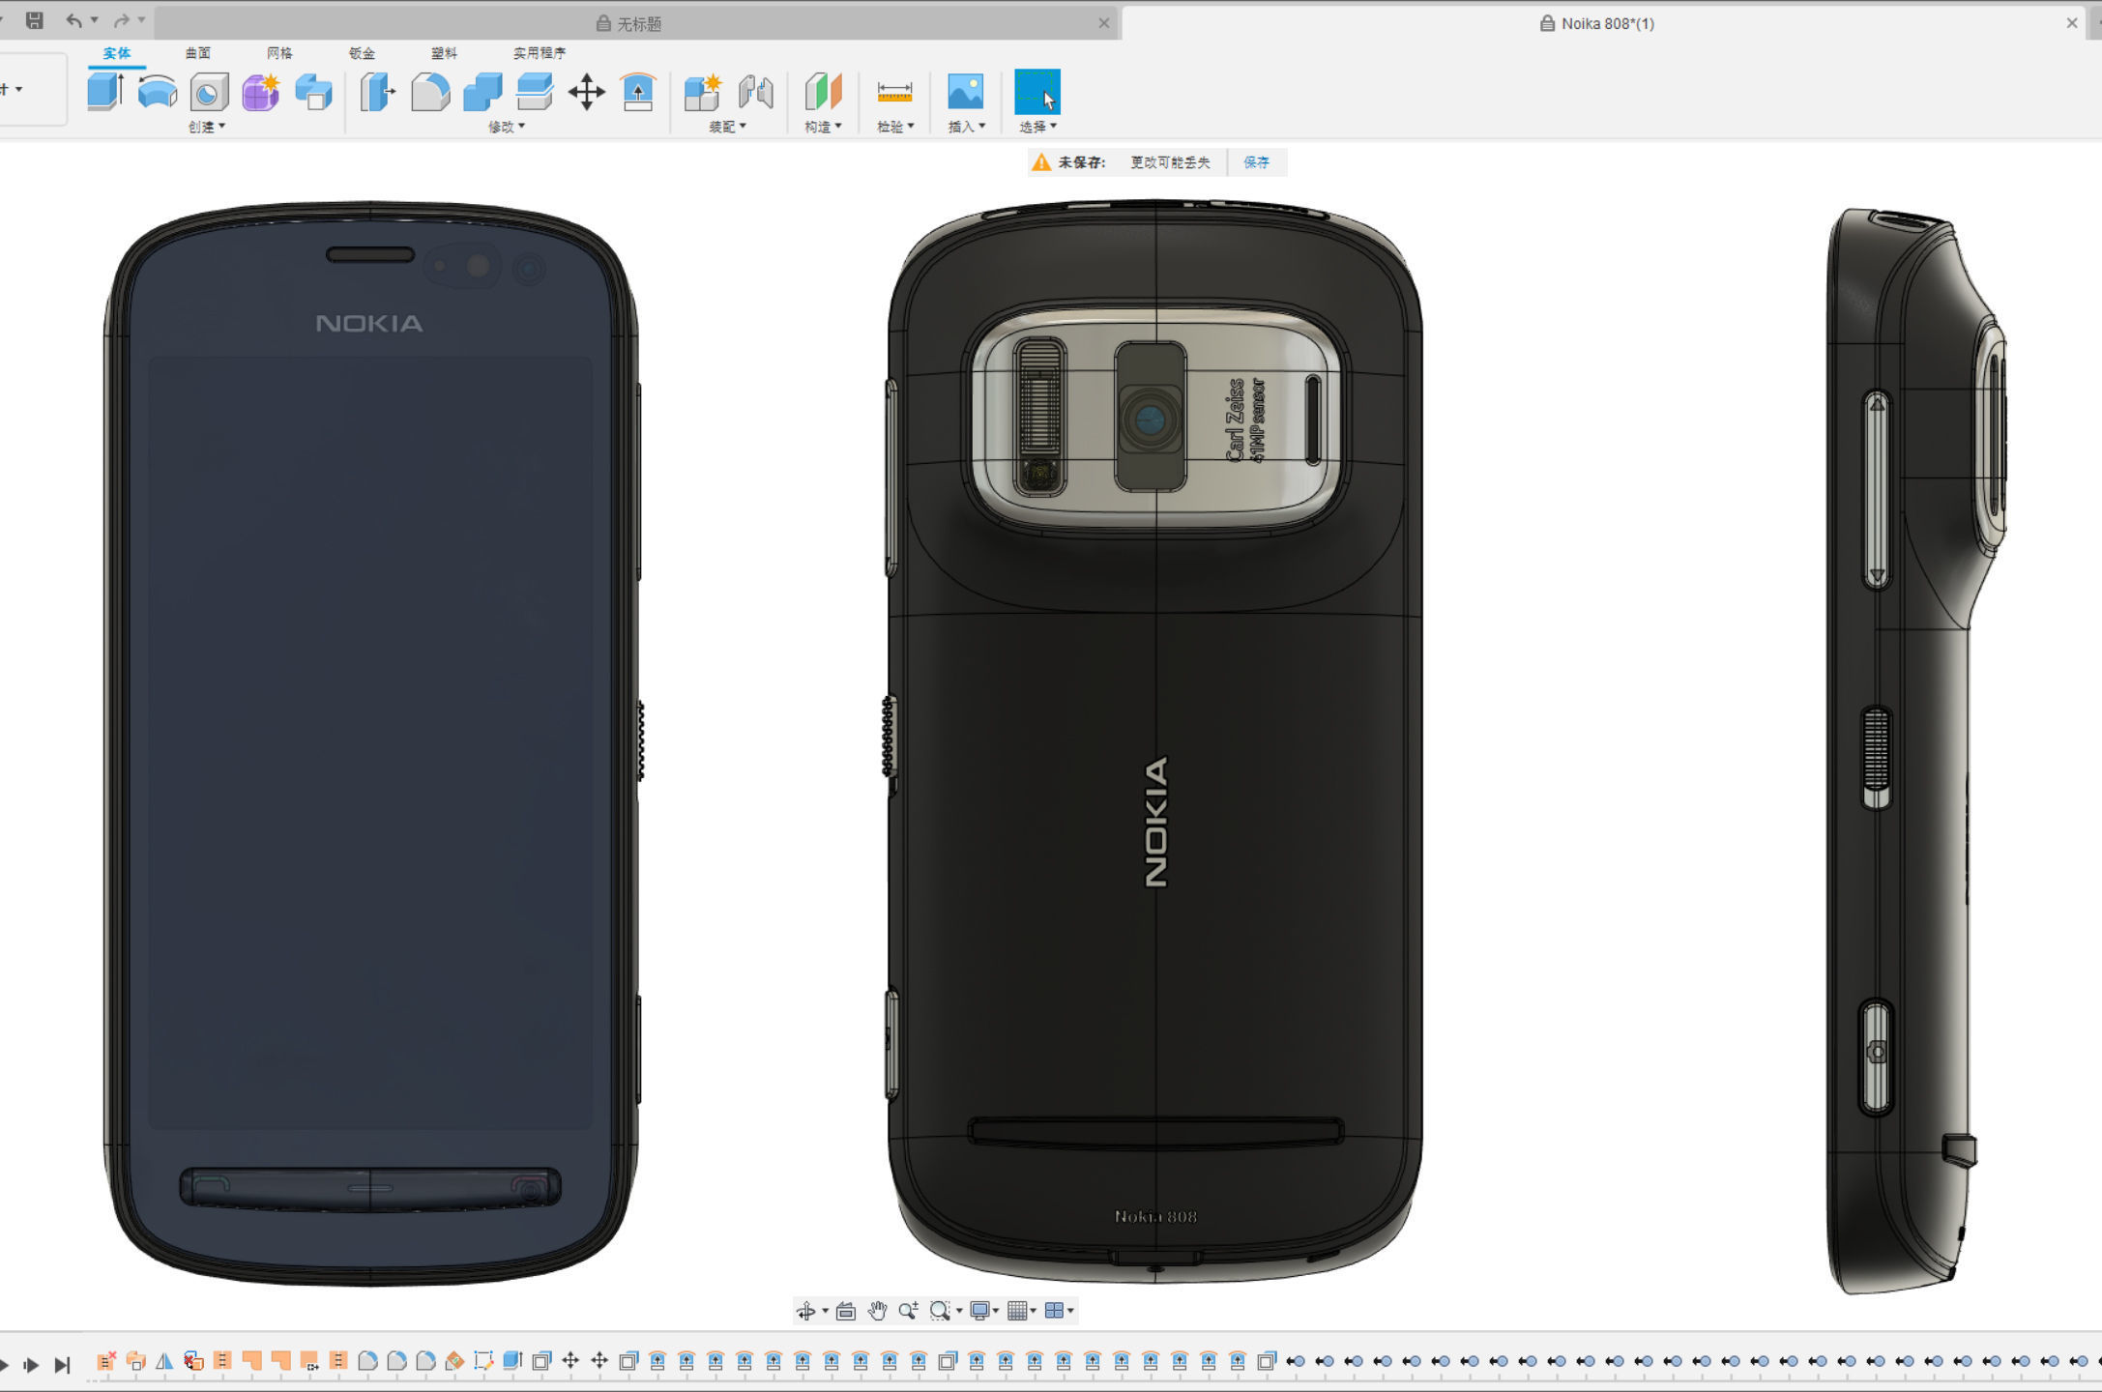2102x1392 pixels.
Task: Select the Zoom Window tool
Action: (x=939, y=1311)
